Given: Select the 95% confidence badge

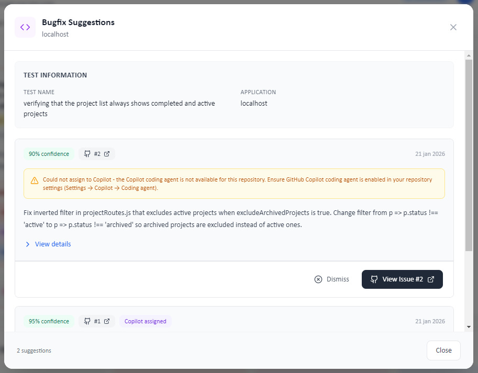Looking at the screenshot, I should coord(49,321).
